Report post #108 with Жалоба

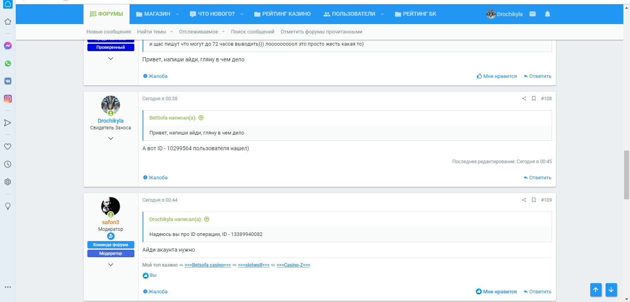pos(155,178)
